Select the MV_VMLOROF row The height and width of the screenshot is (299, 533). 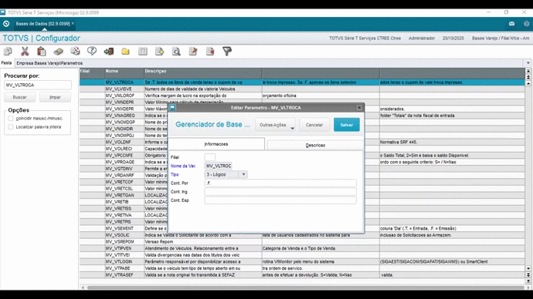coord(302,96)
